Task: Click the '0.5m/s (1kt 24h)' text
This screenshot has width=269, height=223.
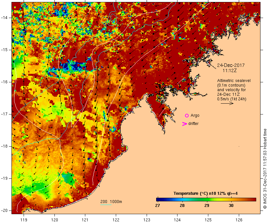Action: pos(232,99)
